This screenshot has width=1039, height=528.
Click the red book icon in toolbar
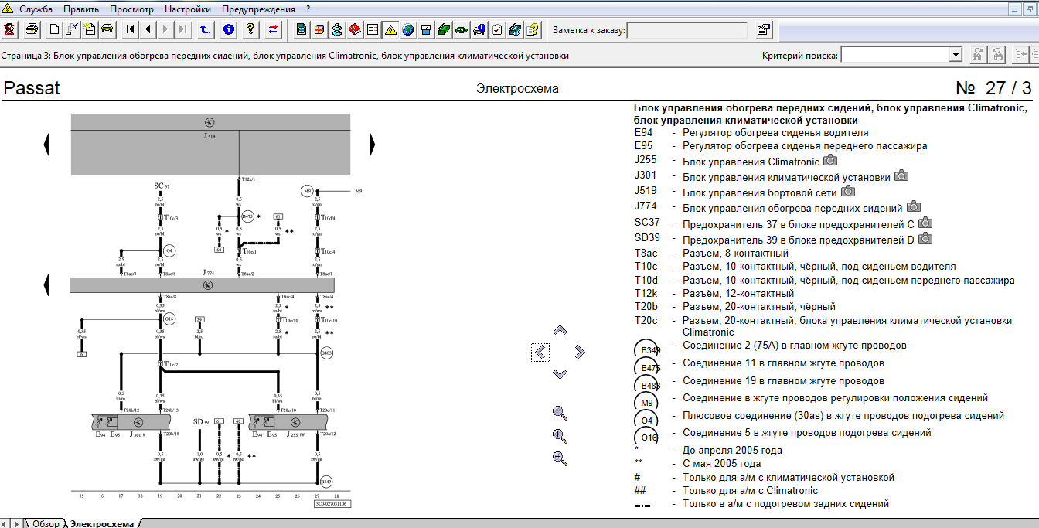tap(355, 30)
